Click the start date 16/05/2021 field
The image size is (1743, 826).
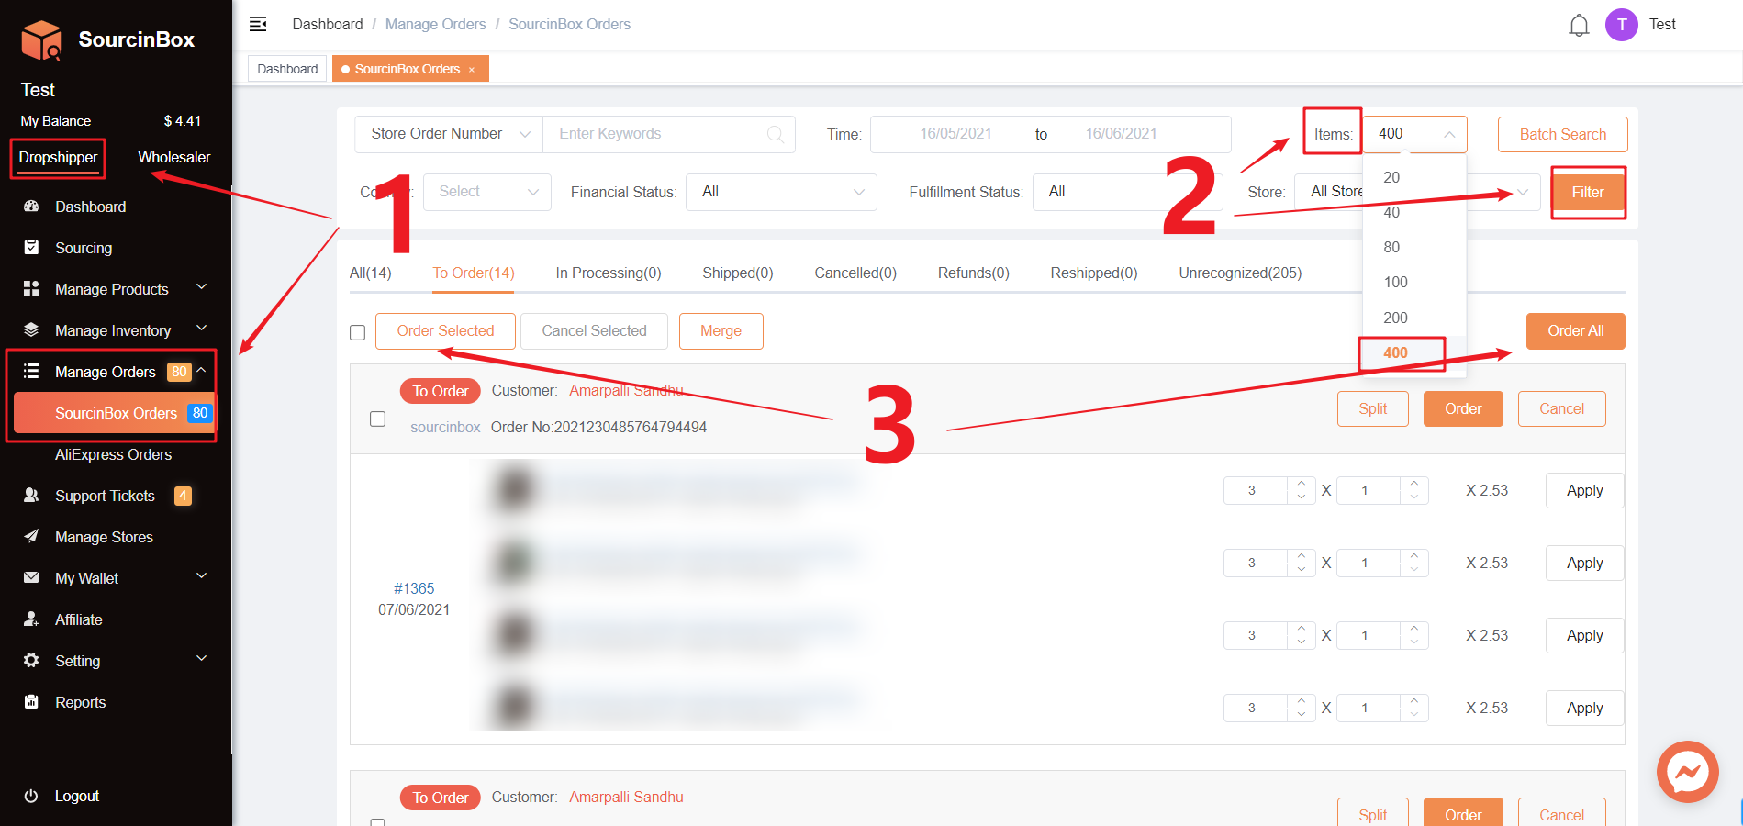(955, 134)
